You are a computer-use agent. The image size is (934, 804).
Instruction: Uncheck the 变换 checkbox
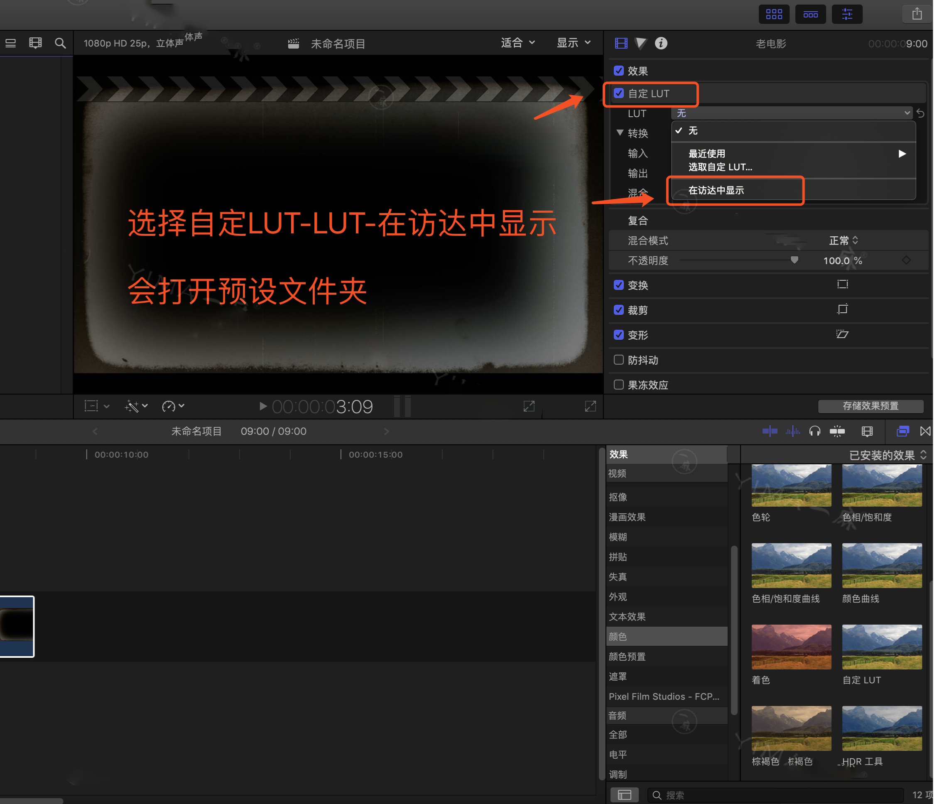[x=618, y=285]
